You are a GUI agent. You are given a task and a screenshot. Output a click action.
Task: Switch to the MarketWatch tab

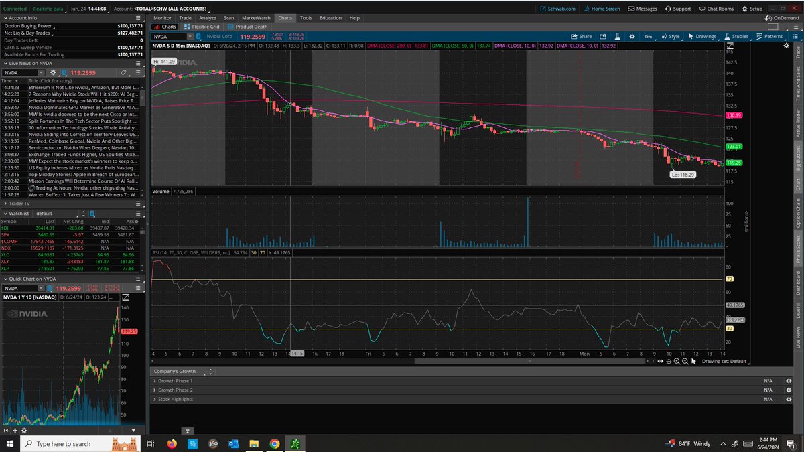coord(257,18)
